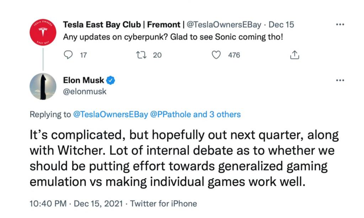364x218 pixels.
Task: Click the Elon Musk display name
Action: coord(84,80)
